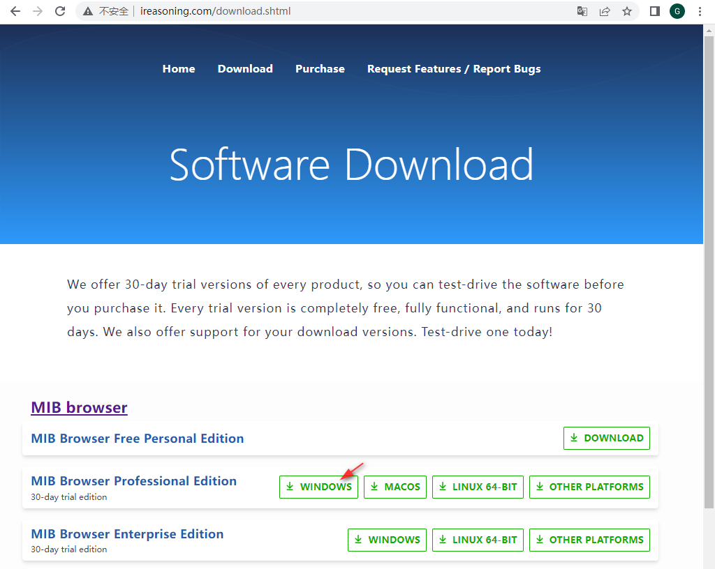Image resolution: width=715 pixels, height=569 pixels.
Task: Open Google Translate for this page
Action: pos(582,11)
